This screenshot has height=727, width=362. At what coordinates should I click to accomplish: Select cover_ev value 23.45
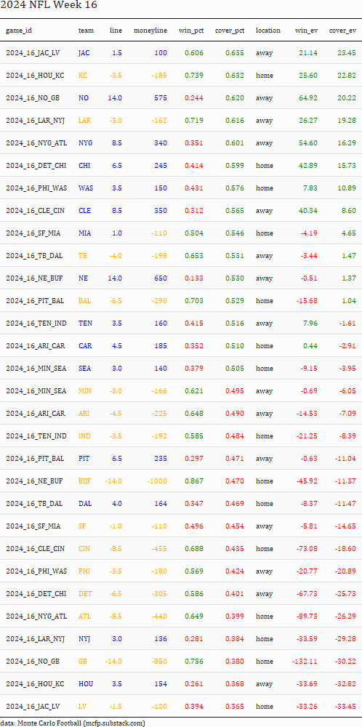tap(346, 53)
